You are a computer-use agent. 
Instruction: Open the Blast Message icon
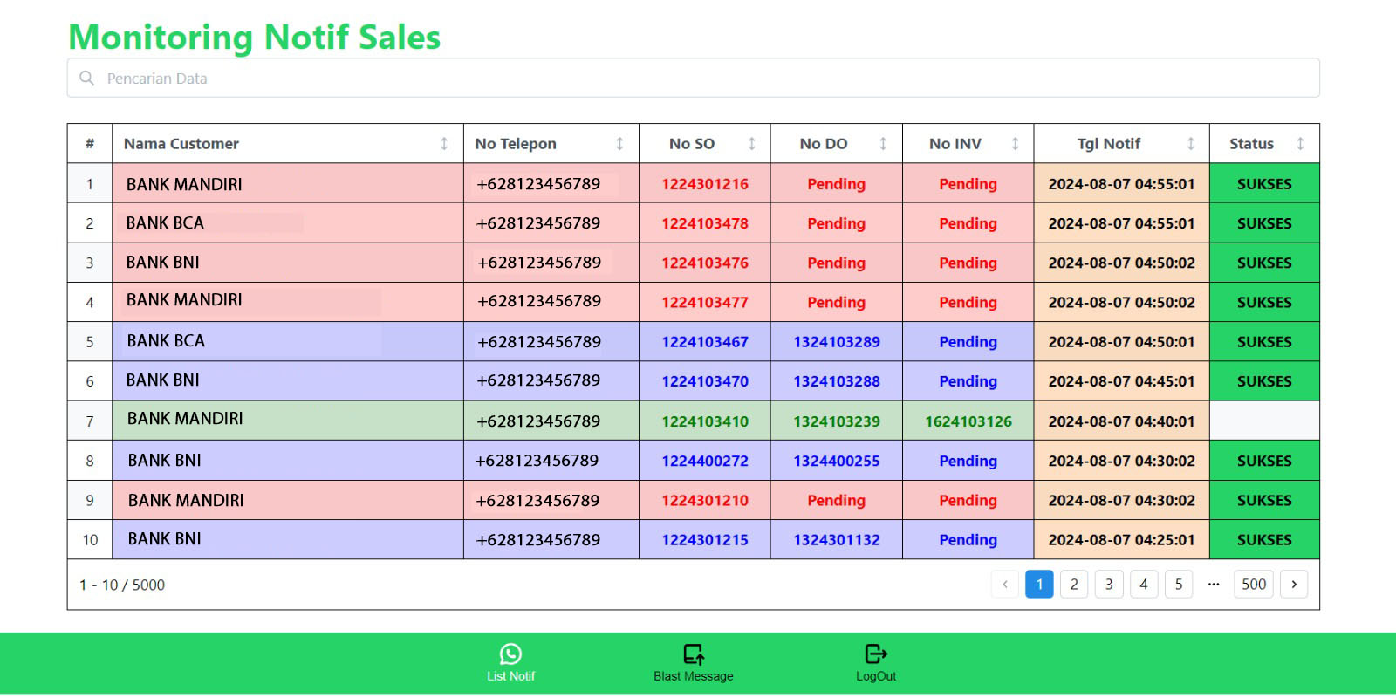click(694, 654)
